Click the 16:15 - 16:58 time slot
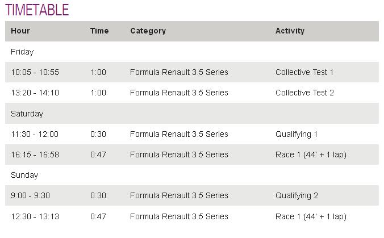The image size is (384, 238). click(x=35, y=155)
